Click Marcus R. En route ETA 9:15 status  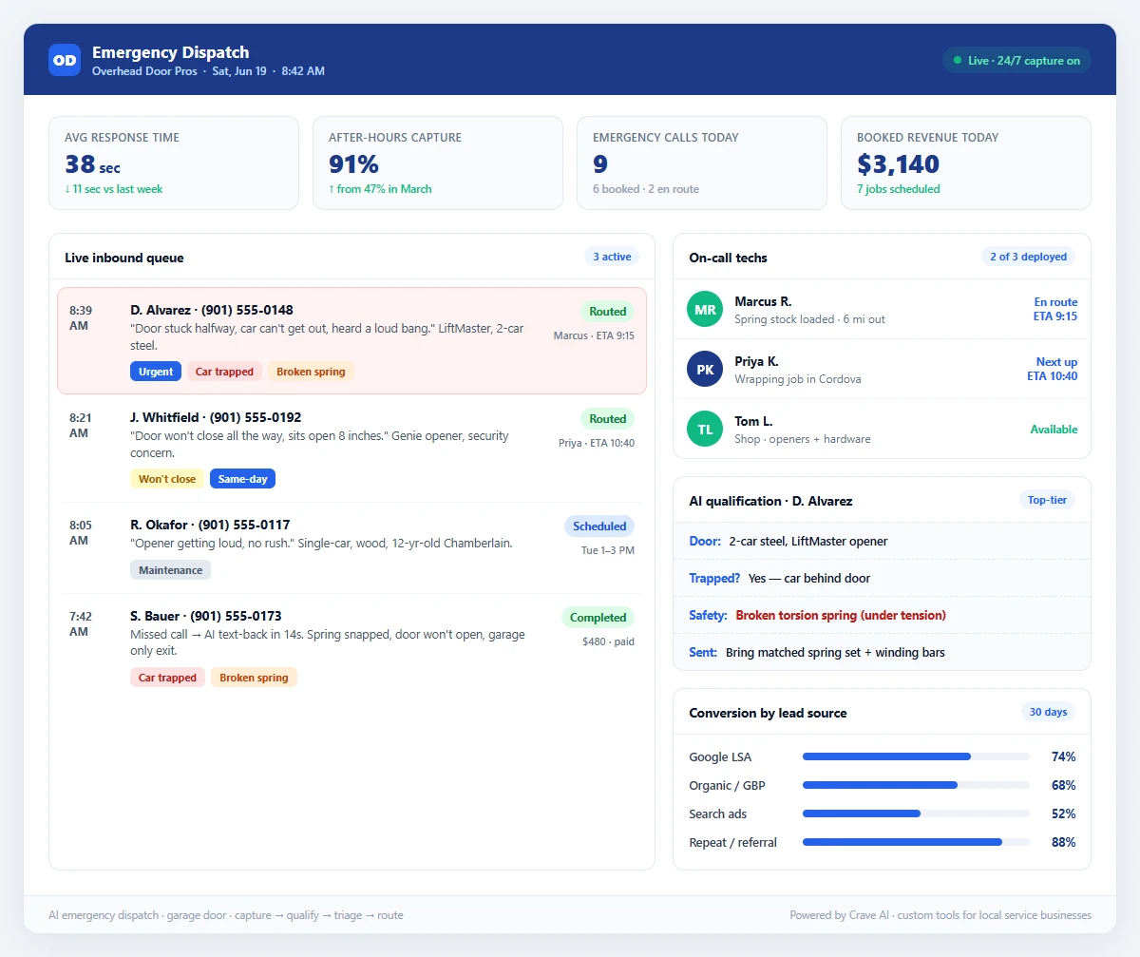point(1055,310)
